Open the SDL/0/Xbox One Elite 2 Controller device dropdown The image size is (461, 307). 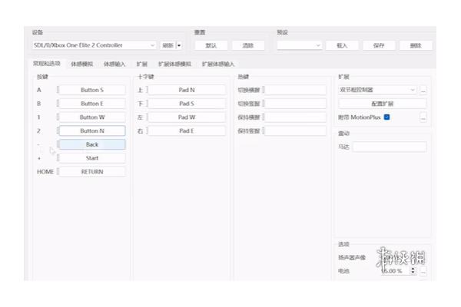coord(94,45)
